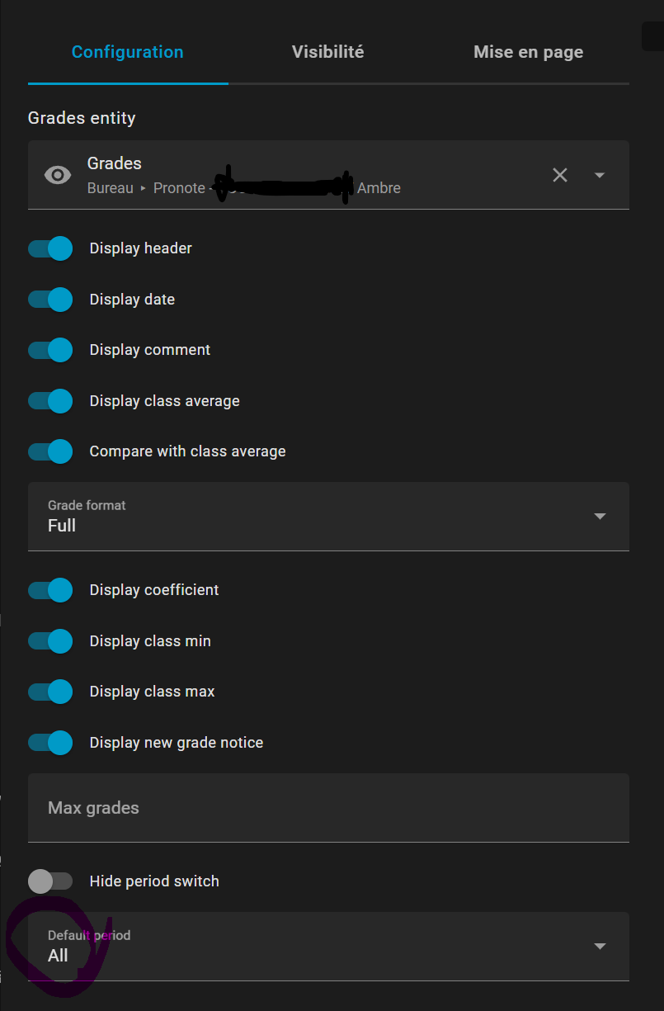The height and width of the screenshot is (1011, 664).
Task: Disable Display class min switch
Action: pyautogui.click(x=50, y=641)
